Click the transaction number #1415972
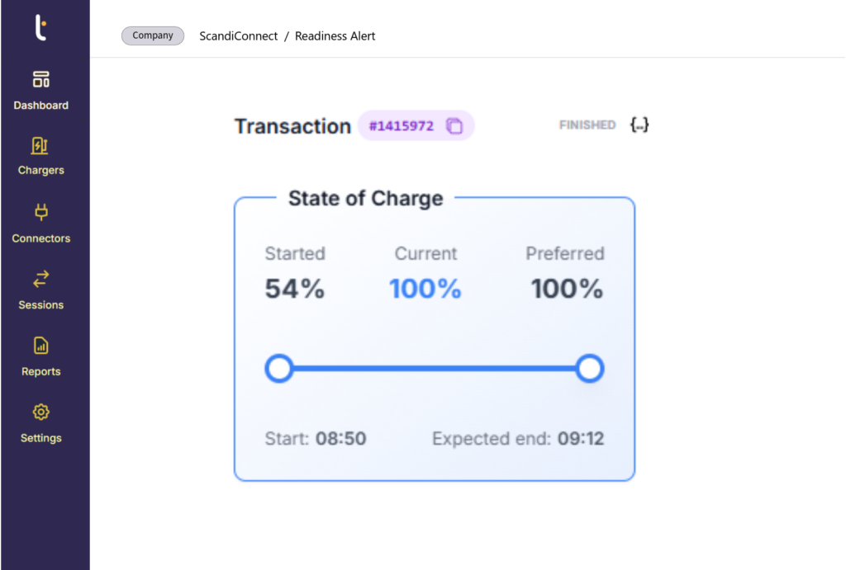Screen dimensions: 846x570 pyautogui.click(x=402, y=126)
